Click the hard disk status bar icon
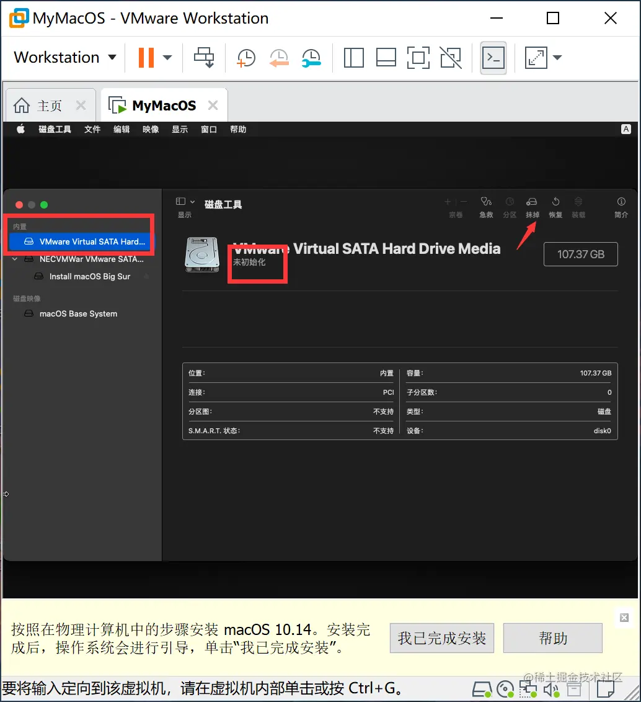Screen dimensions: 641x702 (482, 690)
